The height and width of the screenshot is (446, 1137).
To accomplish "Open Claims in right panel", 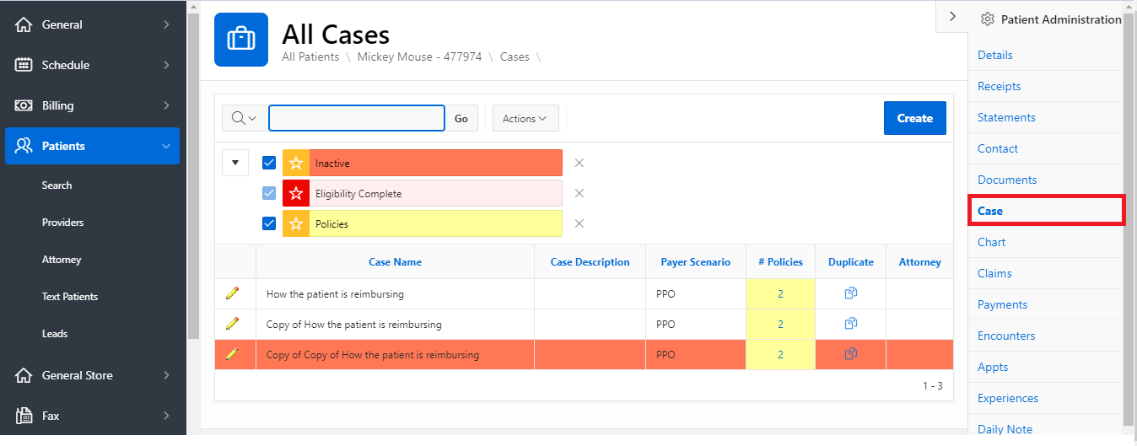I will (x=994, y=273).
